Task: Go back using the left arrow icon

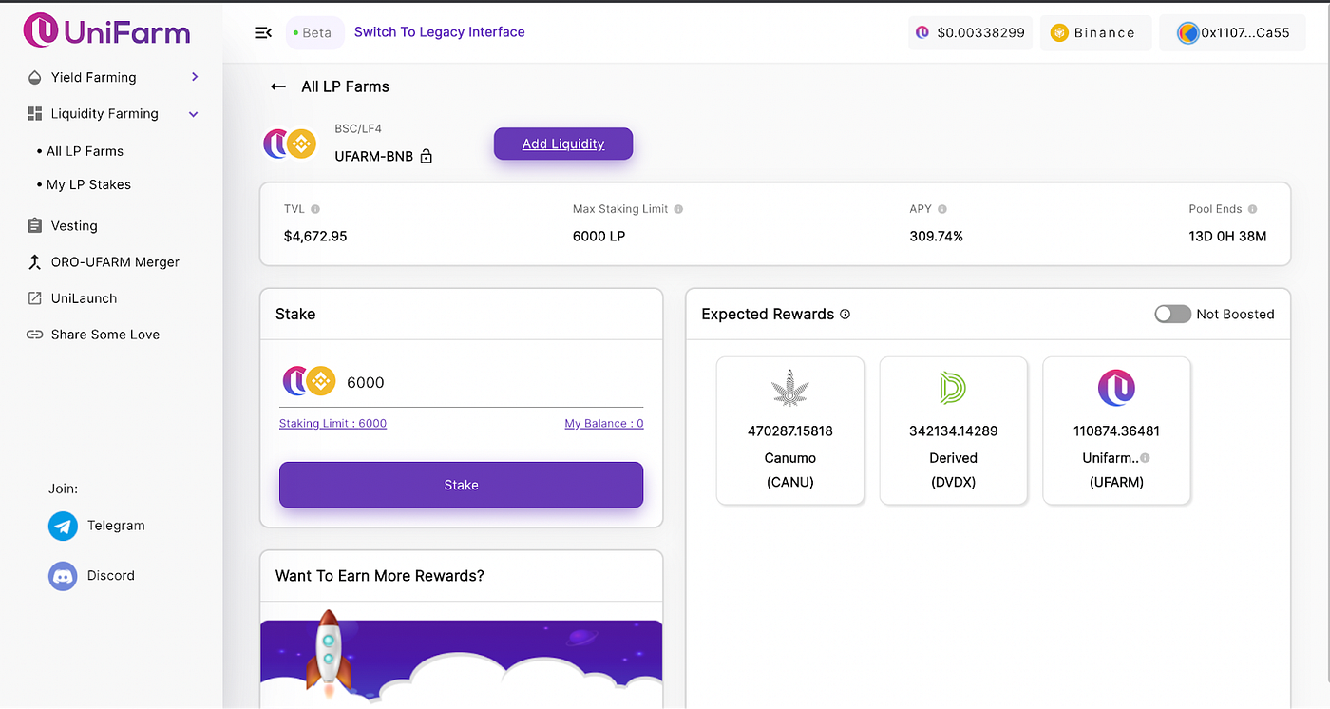Action: click(x=278, y=86)
